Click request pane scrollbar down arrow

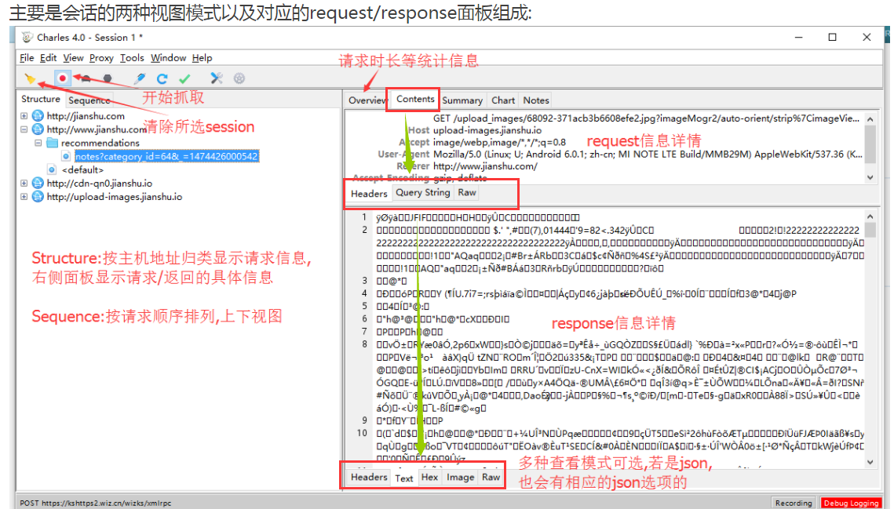(870, 177)
